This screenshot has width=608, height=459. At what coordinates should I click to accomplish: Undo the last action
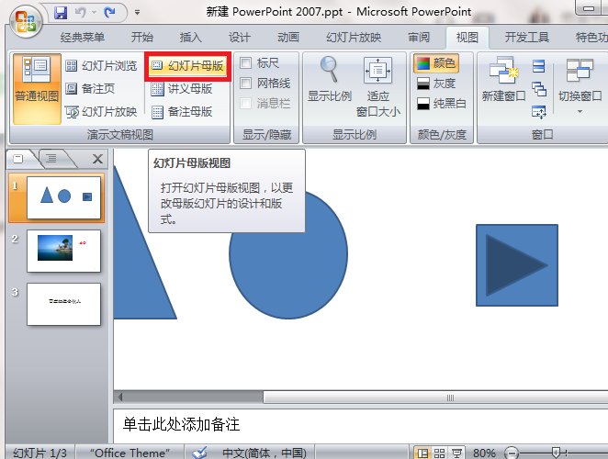(x=81, y=13)
